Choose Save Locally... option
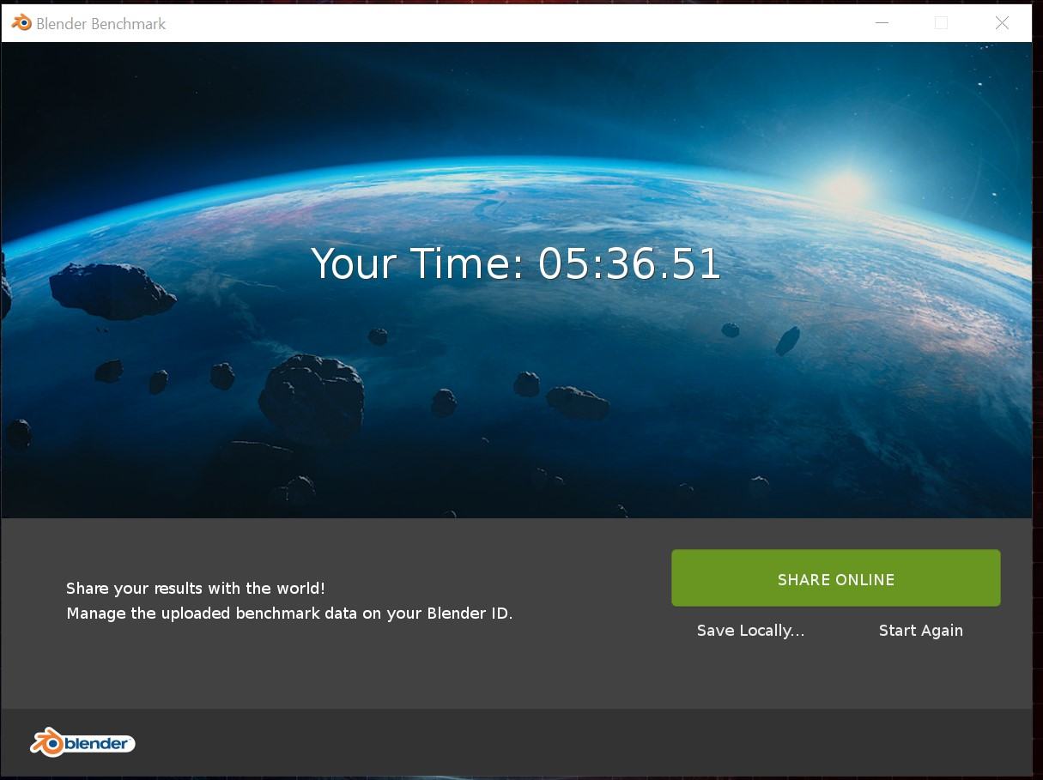The width and height of the screenshot is (1043, 780). (750, 631)
